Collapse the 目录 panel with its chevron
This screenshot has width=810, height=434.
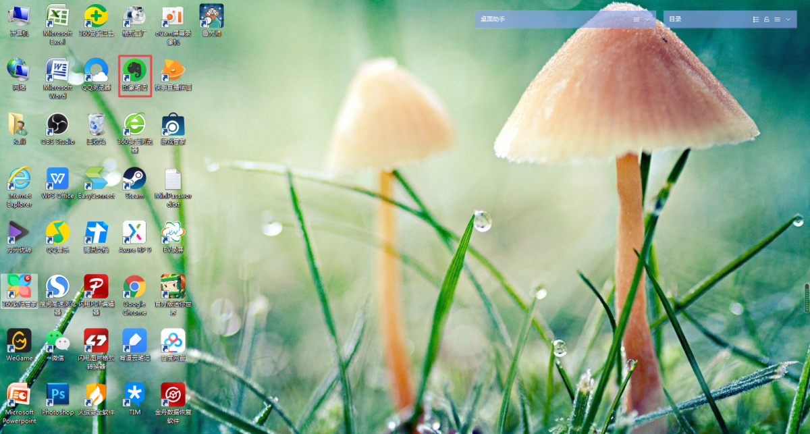788,20
